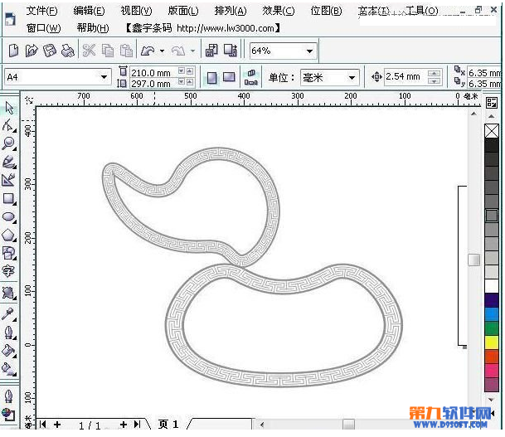This screenshot has width=505, height=437.
Task: Pick the green palette swatch
Action: click(492, 328)
